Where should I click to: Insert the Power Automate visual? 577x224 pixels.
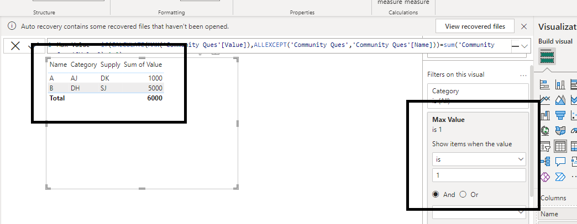click(560, 177)
